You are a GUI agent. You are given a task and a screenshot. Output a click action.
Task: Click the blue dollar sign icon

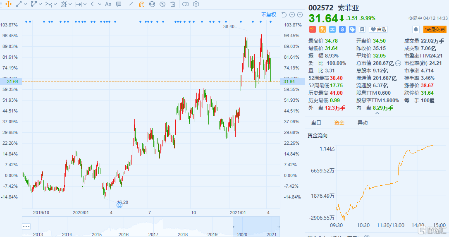(342, 29)
